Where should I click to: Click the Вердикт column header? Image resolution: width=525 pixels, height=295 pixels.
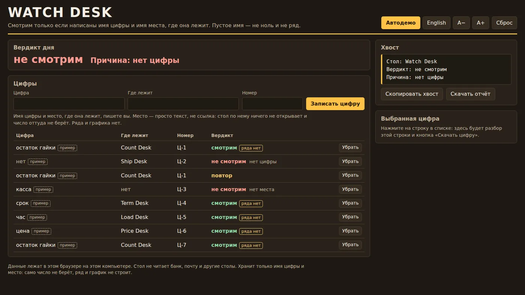pos(222,135)
